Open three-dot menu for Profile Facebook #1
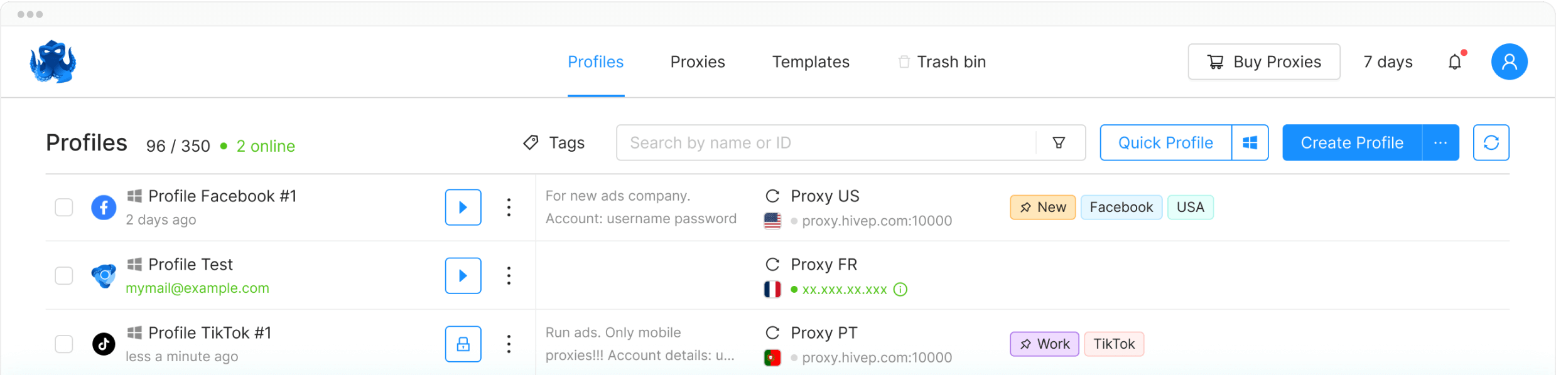Viewport: 1556px width, 375px height. [509, 208]
